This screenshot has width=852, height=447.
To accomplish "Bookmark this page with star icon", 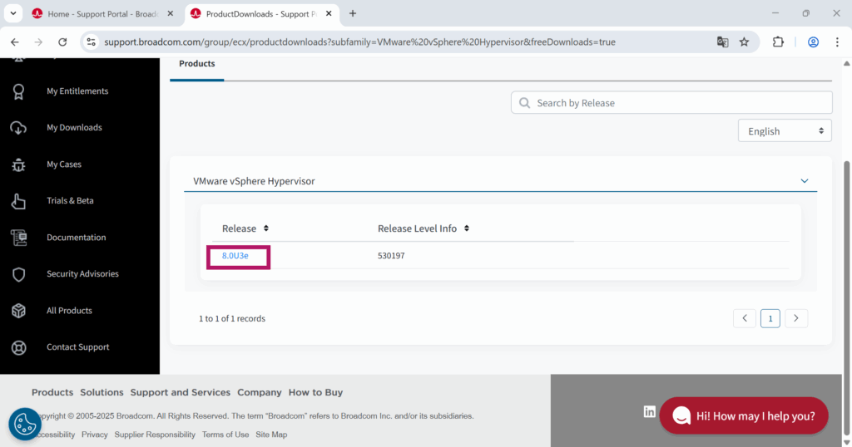I will (x=744, y=42).
